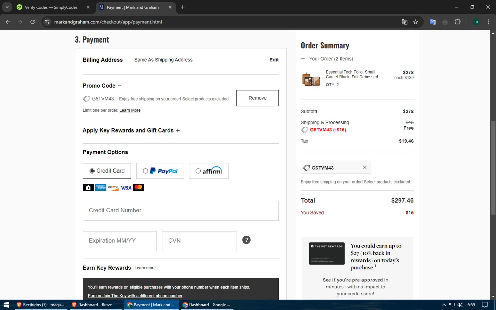Image resolution: width=496 pixels, height=310 pixels.
Task: Open Earn Key Rewards Learn more link
Action: 145,268
